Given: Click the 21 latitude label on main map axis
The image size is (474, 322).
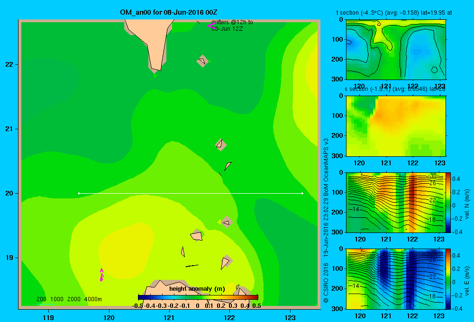Looking at the screenshot, I should (9, 129).
